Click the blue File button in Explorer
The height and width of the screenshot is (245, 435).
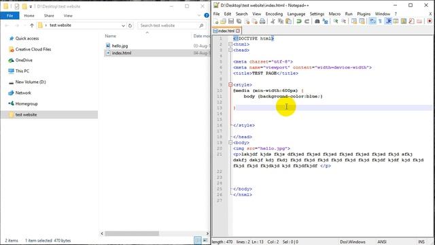10,16
